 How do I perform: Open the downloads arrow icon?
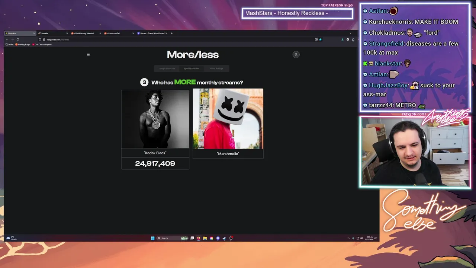click(342, 39)
